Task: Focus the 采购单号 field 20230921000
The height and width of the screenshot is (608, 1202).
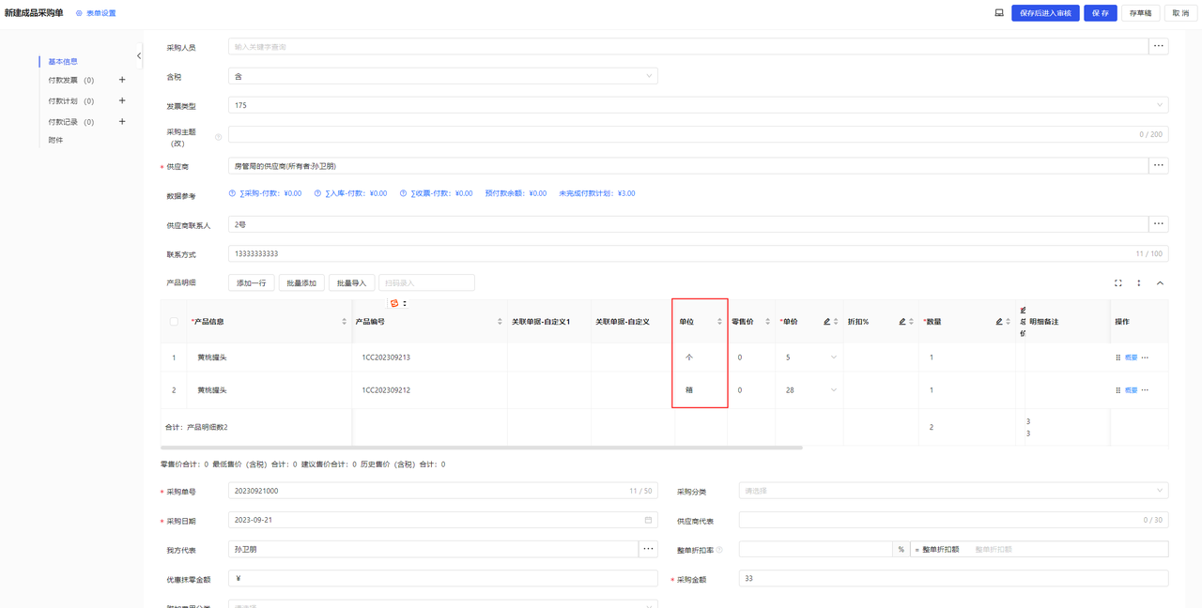Action: (442, 491)
